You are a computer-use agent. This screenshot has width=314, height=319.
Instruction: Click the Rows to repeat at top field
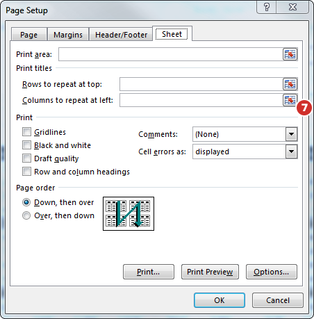(201, 84)
